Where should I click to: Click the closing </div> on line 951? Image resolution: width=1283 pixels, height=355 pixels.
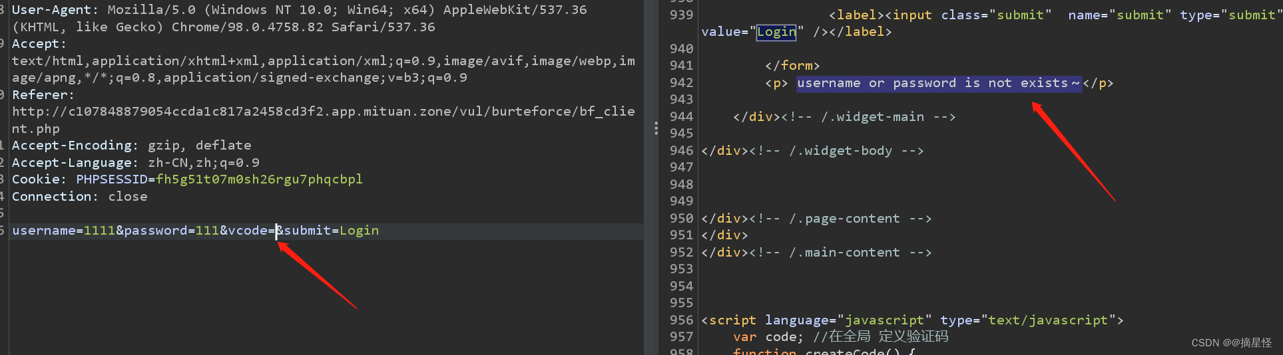click(724, 235)
